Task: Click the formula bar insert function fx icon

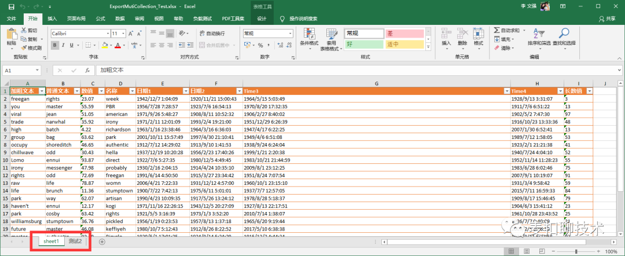Action: (87, 70)
